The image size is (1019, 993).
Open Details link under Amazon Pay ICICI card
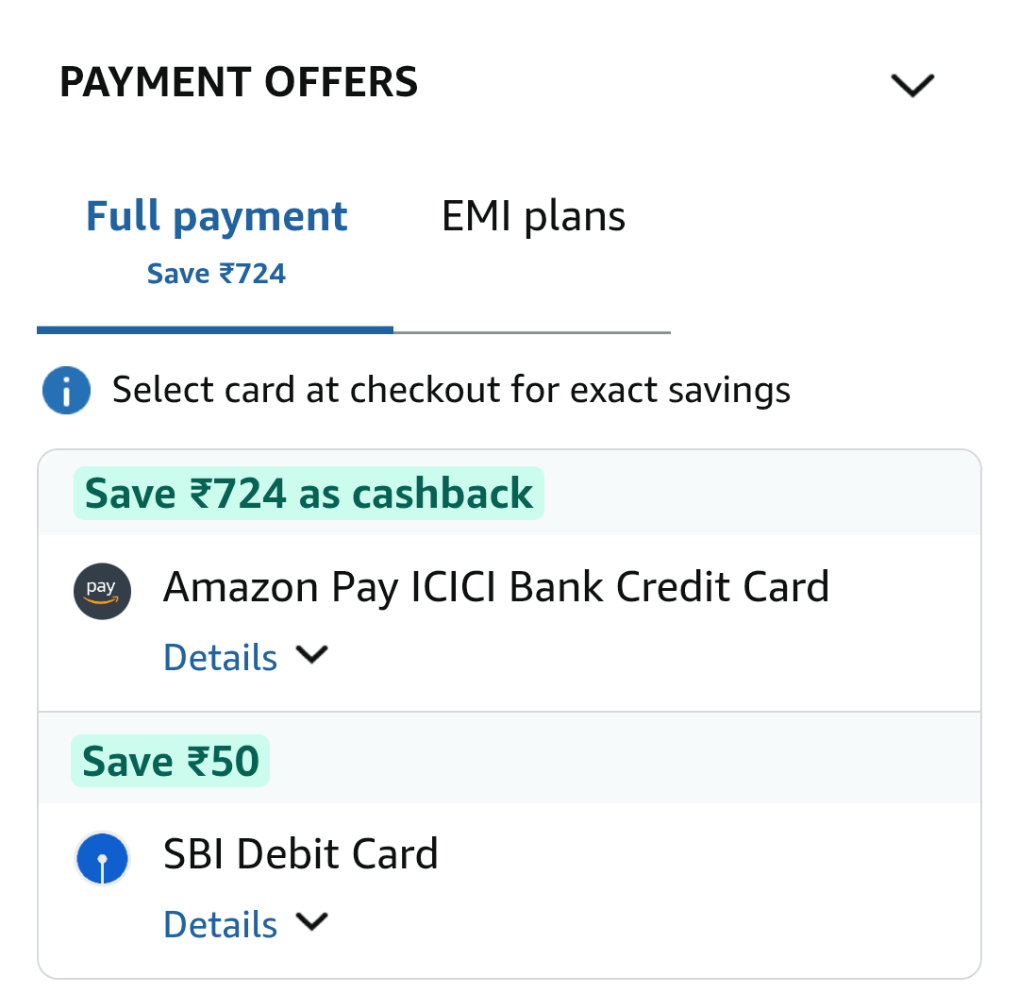(220, 657)
